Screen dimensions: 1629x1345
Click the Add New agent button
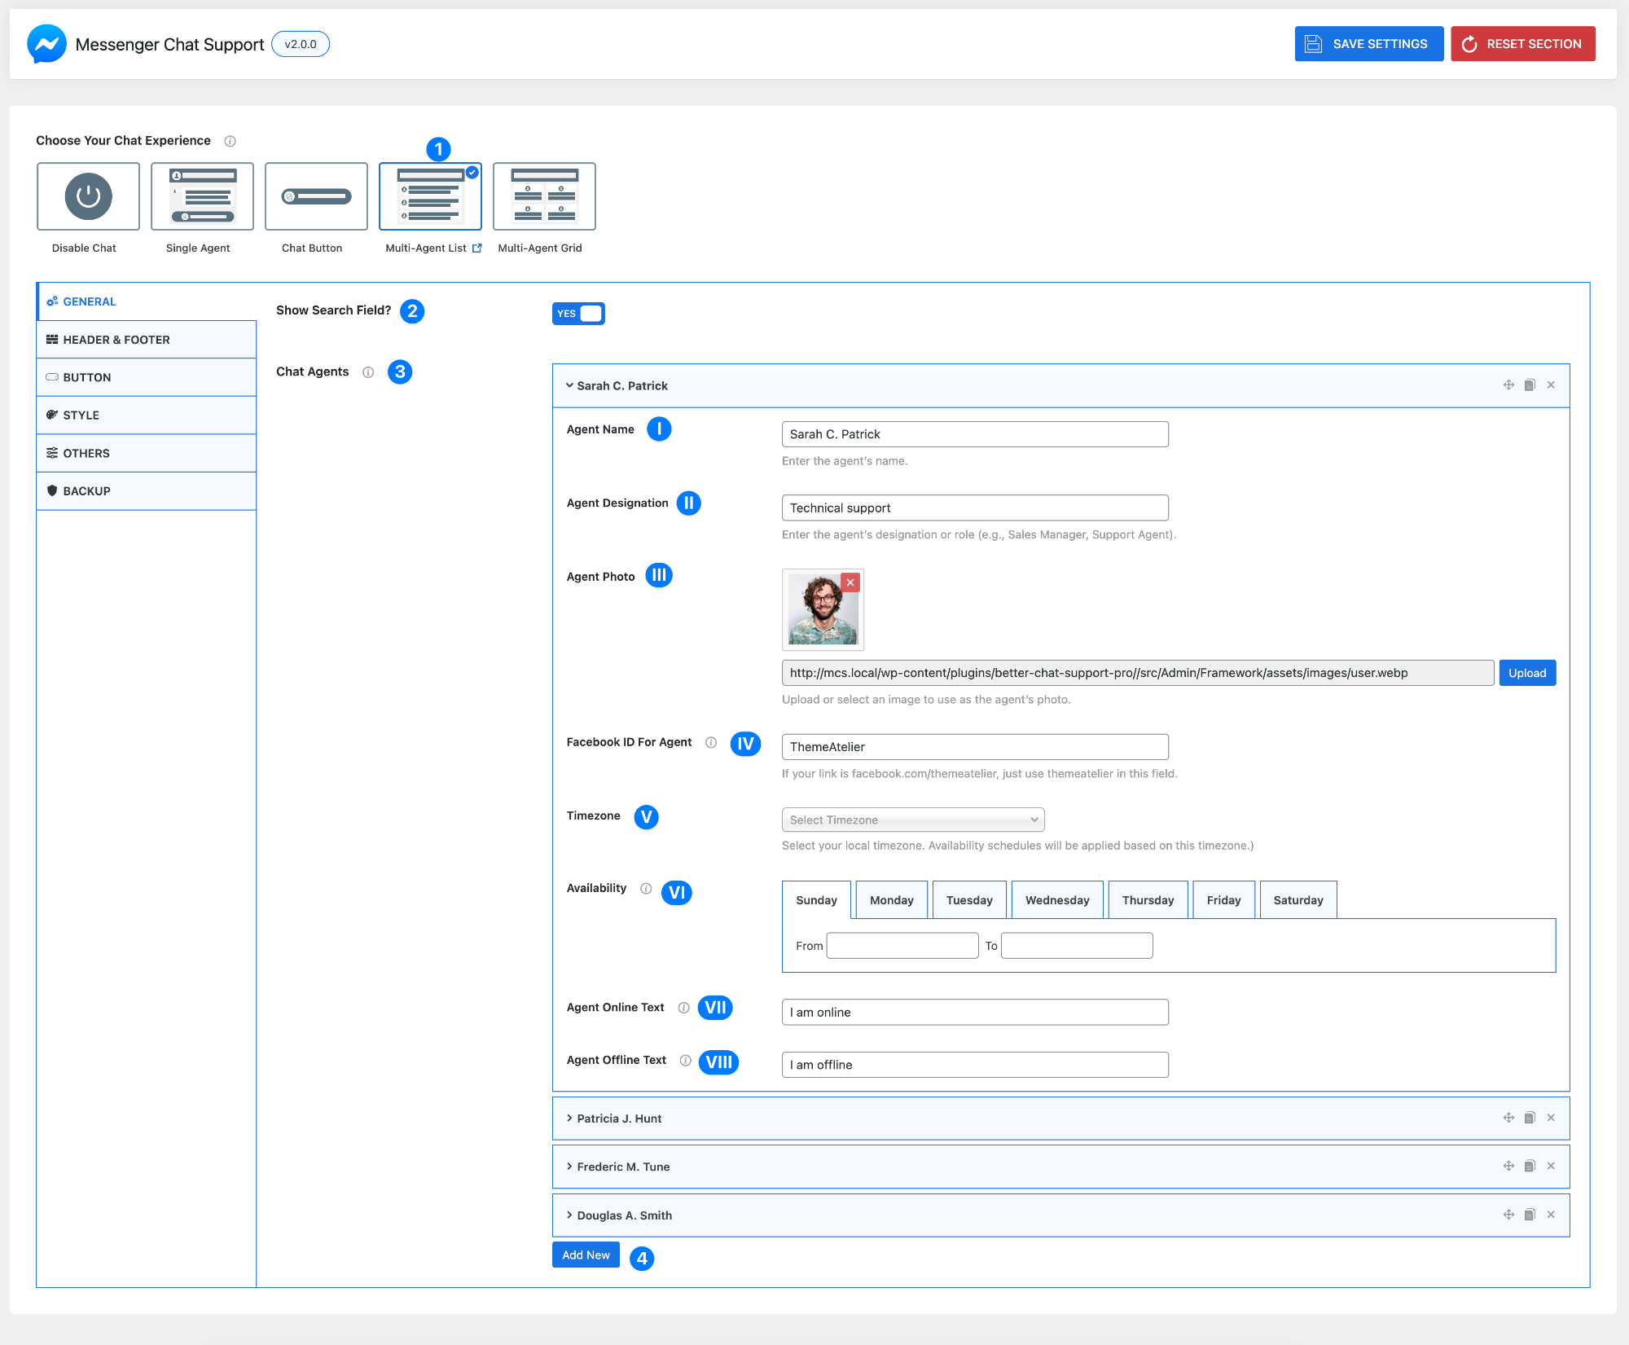coord(586,1255)
